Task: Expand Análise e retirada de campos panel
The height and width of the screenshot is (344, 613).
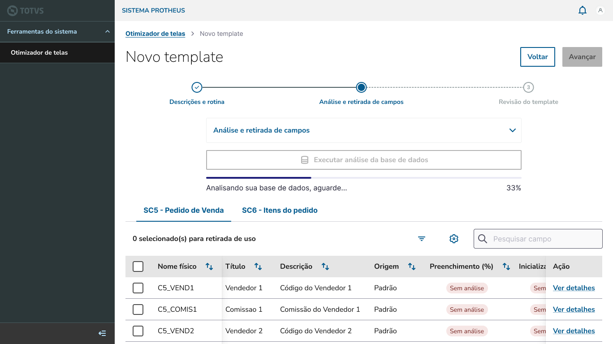Action: [363, 130]
